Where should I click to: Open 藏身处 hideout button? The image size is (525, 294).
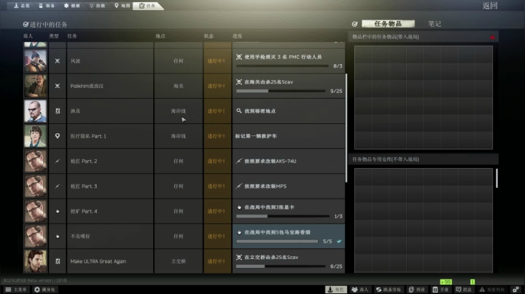coord(45,290)
